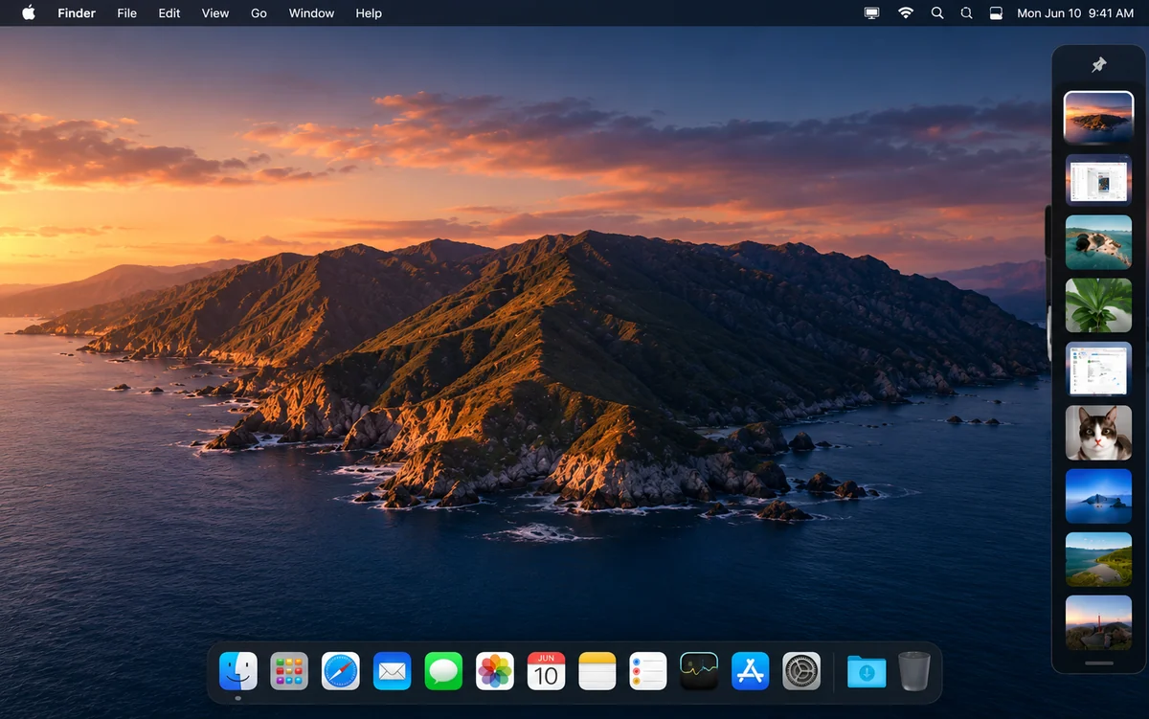
Task: Select the Catalina sunset island thumbnail
Action: coord(1099,117)
